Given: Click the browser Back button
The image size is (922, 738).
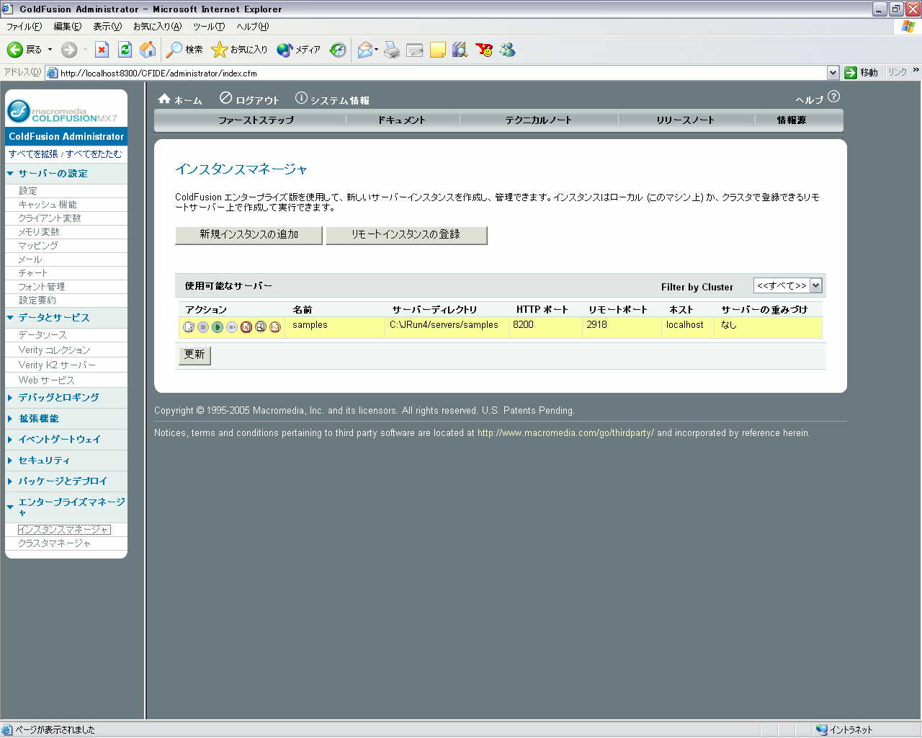Looking at the screenshot, I should point(24,50).
